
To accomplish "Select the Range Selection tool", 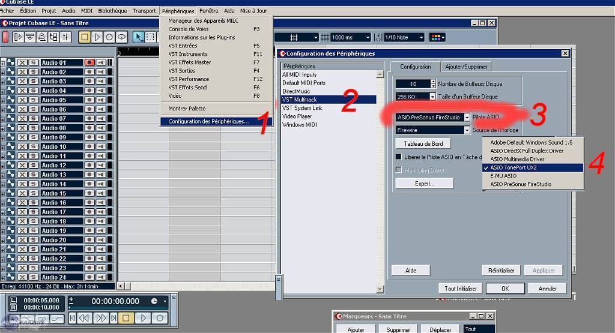I will (150, 37).
